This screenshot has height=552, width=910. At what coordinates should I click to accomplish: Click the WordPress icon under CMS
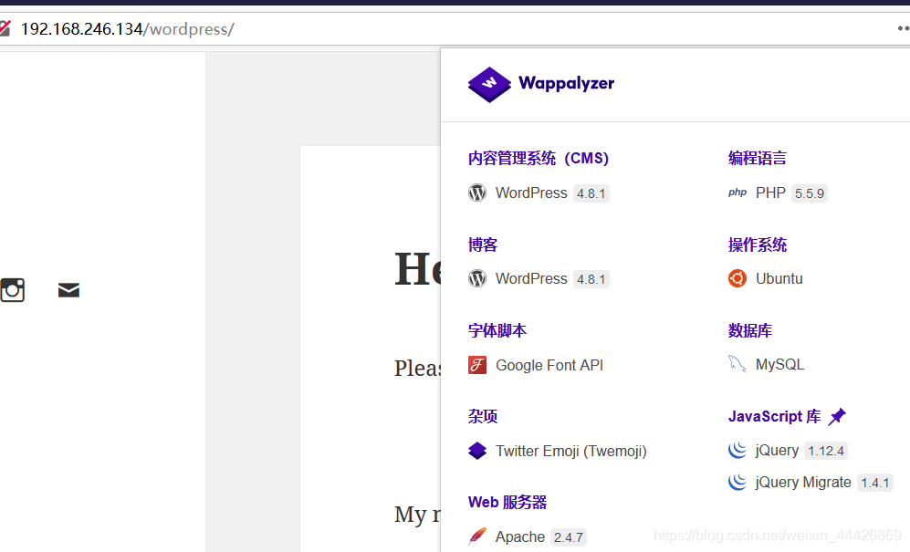[x=477, y=193]
